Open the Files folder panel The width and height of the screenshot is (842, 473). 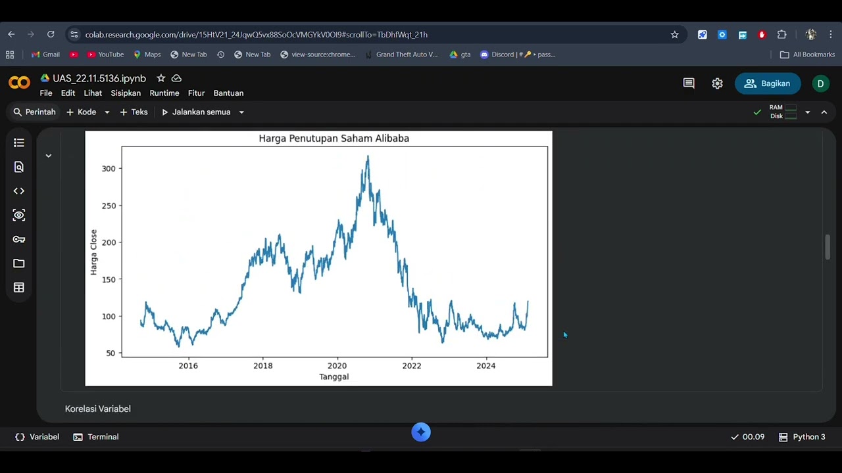19,263
